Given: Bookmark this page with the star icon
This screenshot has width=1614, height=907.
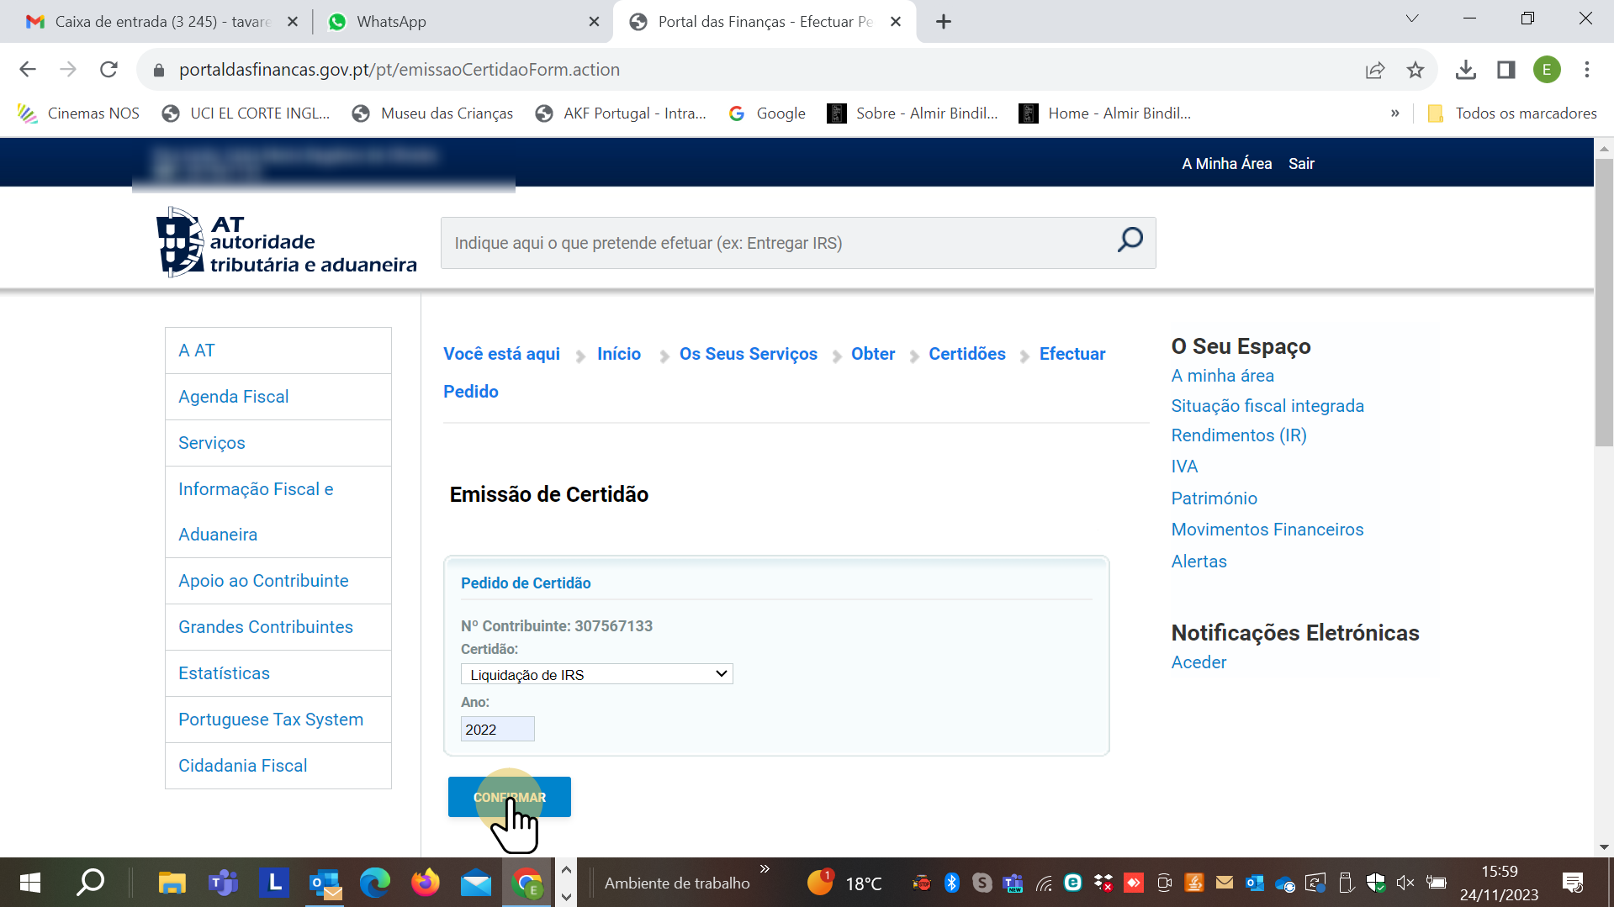Looking at the screenshot, I should coord(1416,70).
